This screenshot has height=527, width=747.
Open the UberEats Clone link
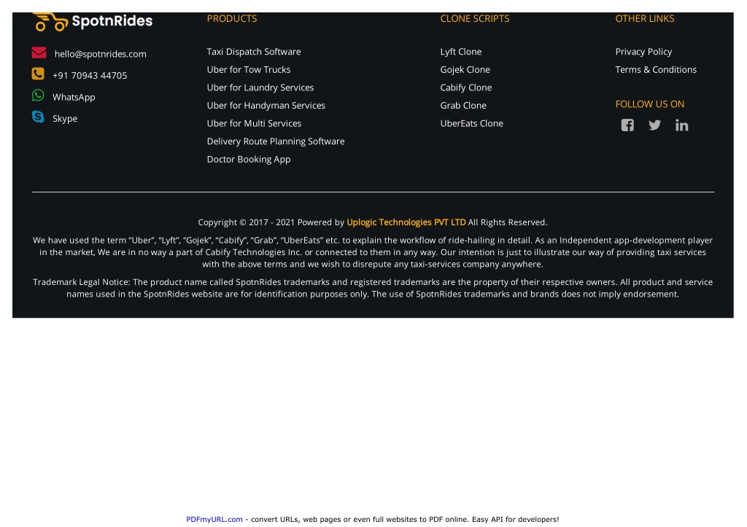click(472, 123)
